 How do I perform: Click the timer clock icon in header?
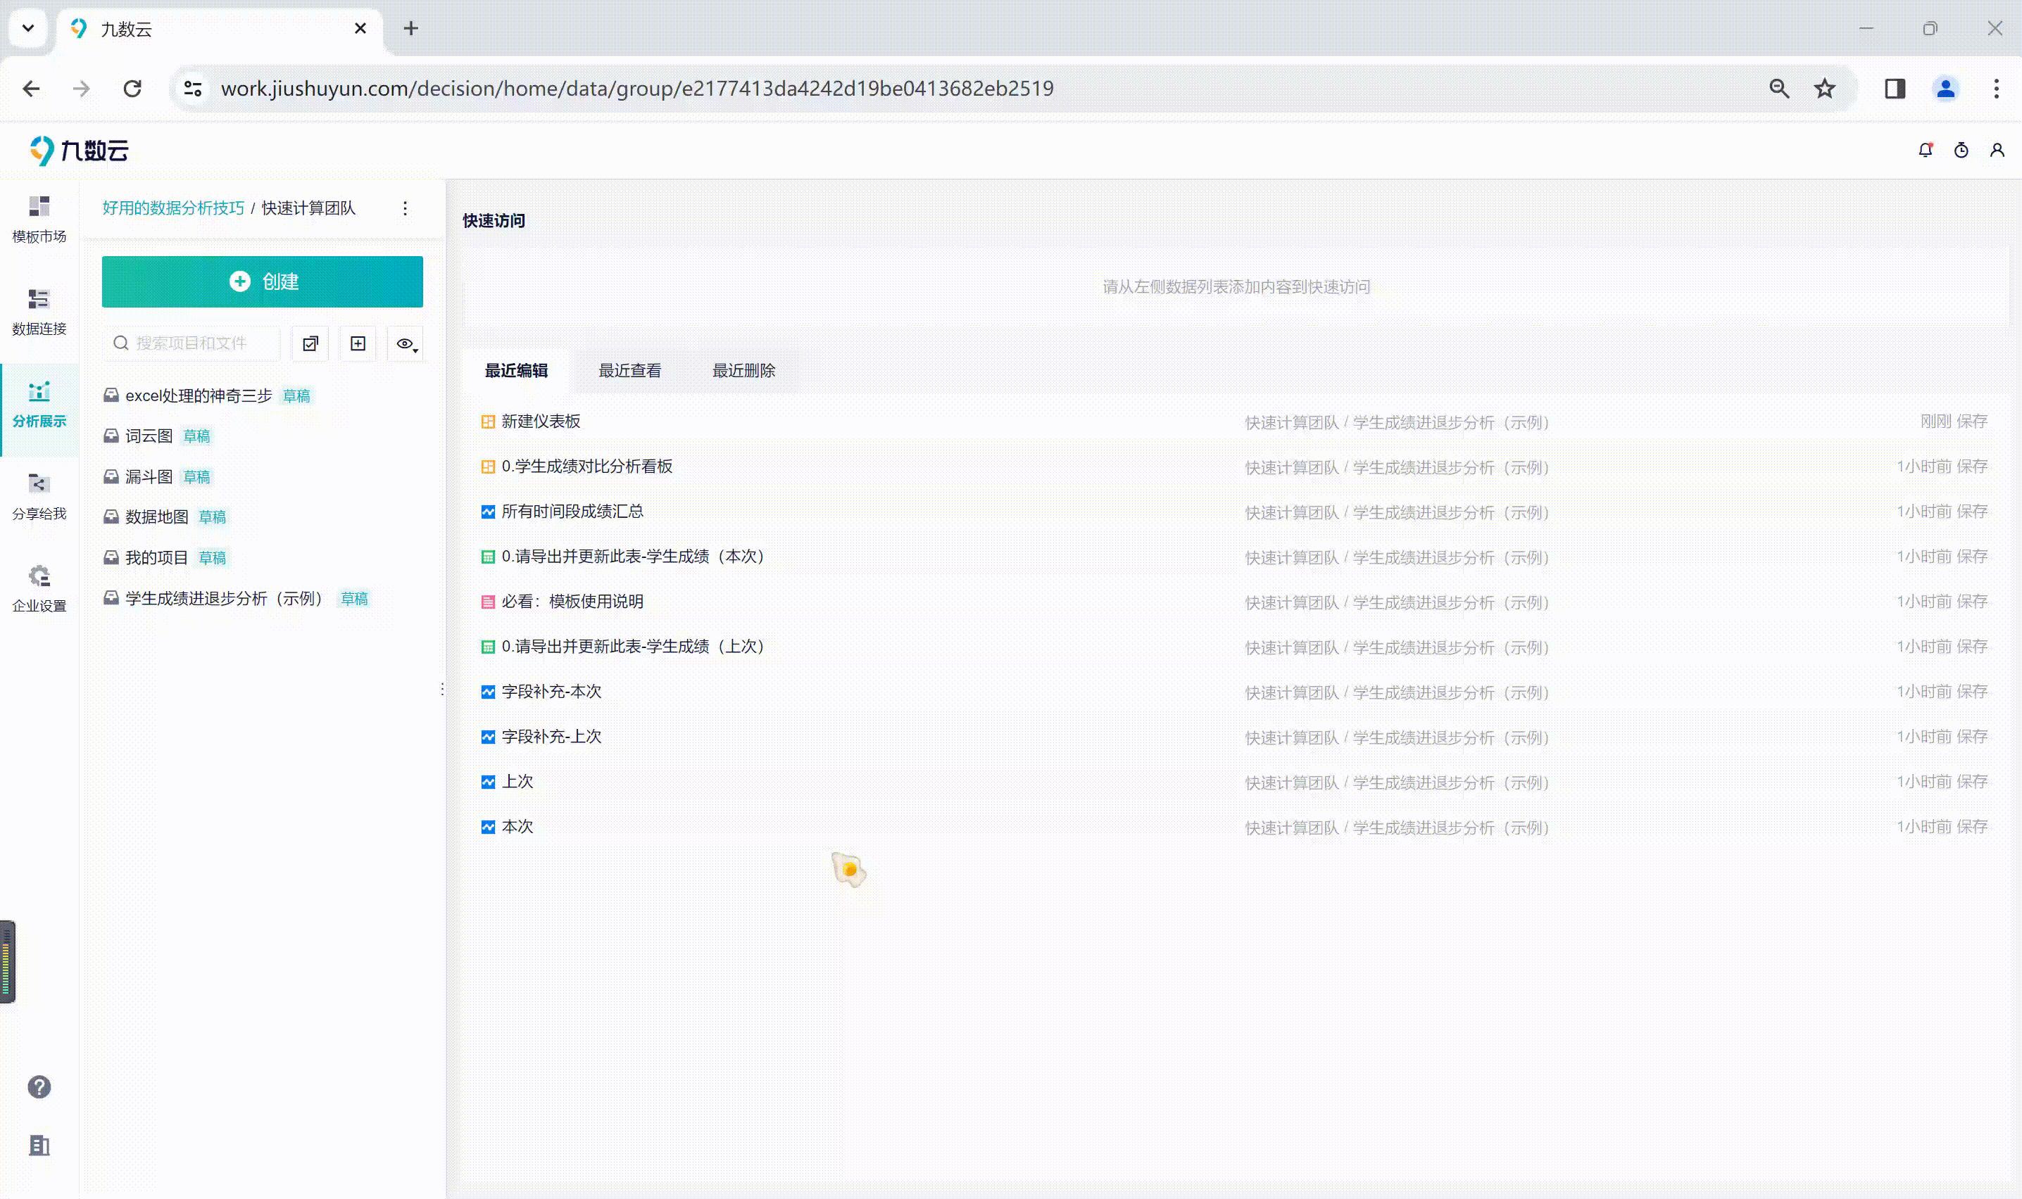1961,151
